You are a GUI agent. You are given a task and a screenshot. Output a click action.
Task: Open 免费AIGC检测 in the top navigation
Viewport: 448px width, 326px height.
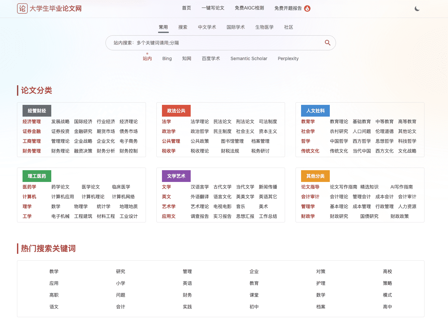[249, 8]
